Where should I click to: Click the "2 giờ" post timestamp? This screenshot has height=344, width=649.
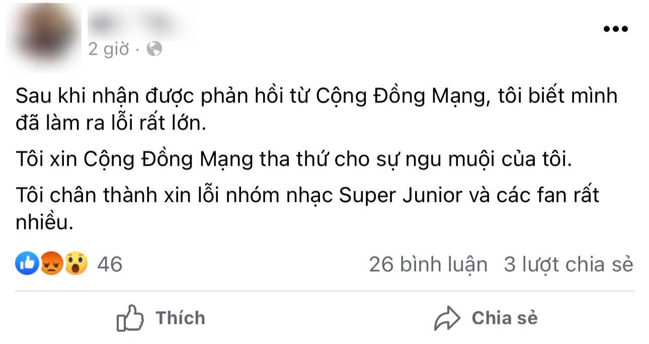point(109,49)
